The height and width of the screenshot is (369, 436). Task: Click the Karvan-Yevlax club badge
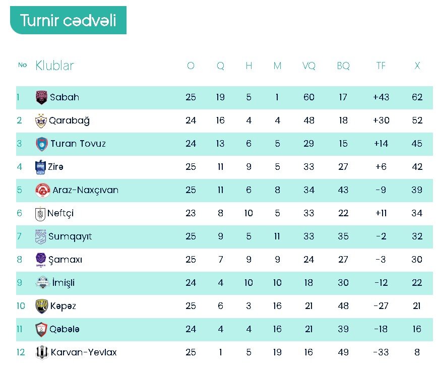(41, 352)
